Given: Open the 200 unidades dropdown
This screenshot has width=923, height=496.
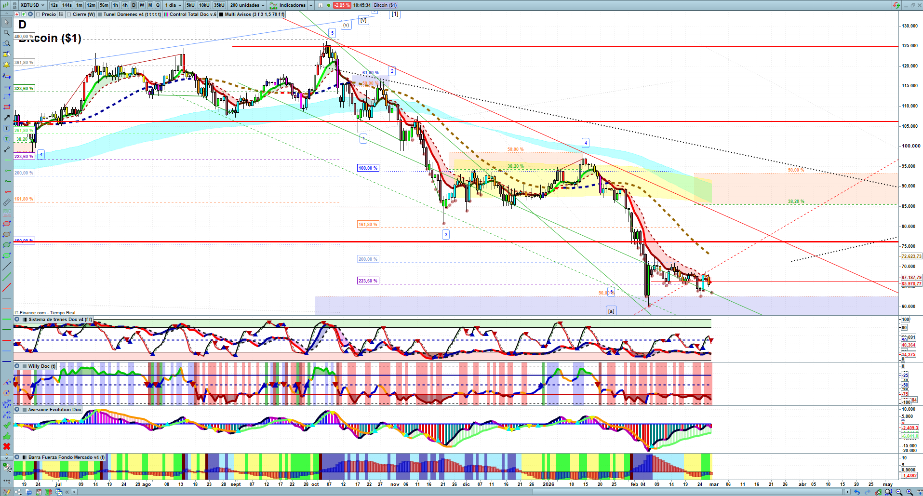Looking at the screenshot, I should point(247,5).
